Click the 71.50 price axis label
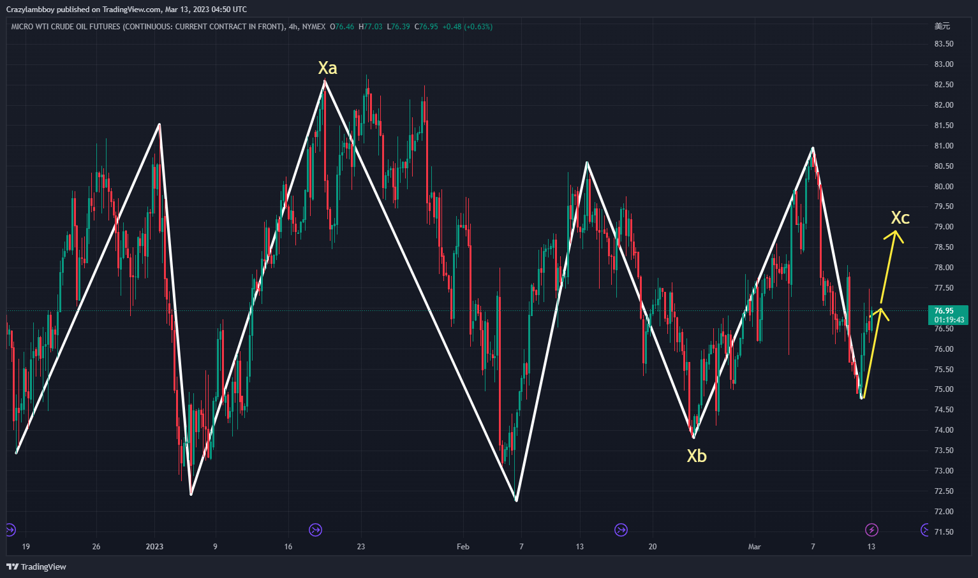This screenshot has height=578, width=978. [x=944, y=532]
